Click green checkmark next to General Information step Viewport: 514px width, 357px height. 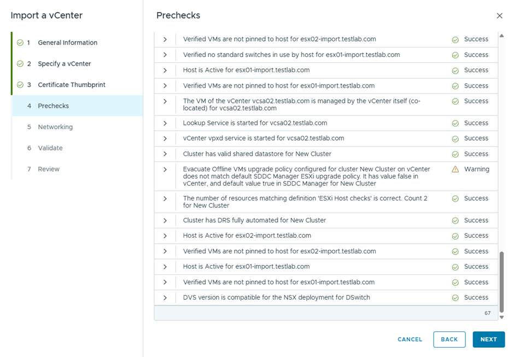20,43
